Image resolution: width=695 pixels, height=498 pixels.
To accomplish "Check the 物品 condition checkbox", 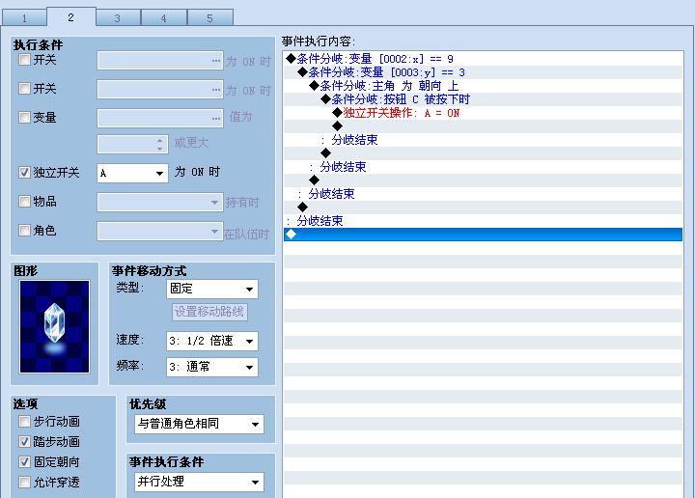I will click(x=24, y=201).
